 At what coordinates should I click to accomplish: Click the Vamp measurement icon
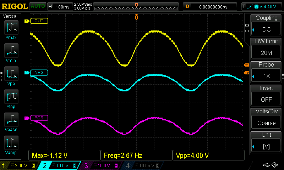13,145
